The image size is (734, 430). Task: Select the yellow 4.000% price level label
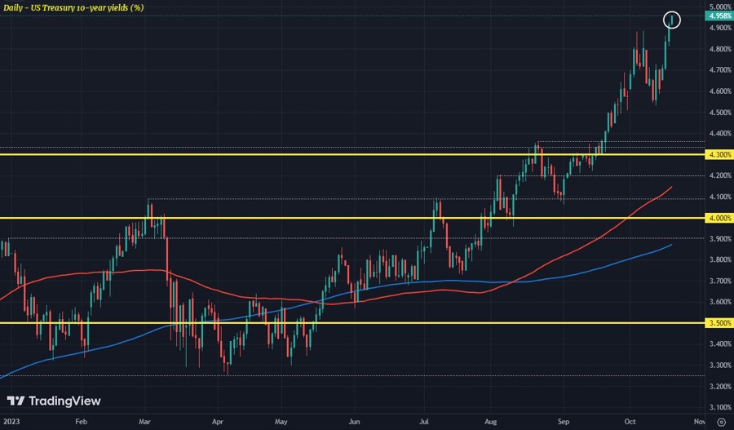(x=719, y=219)
